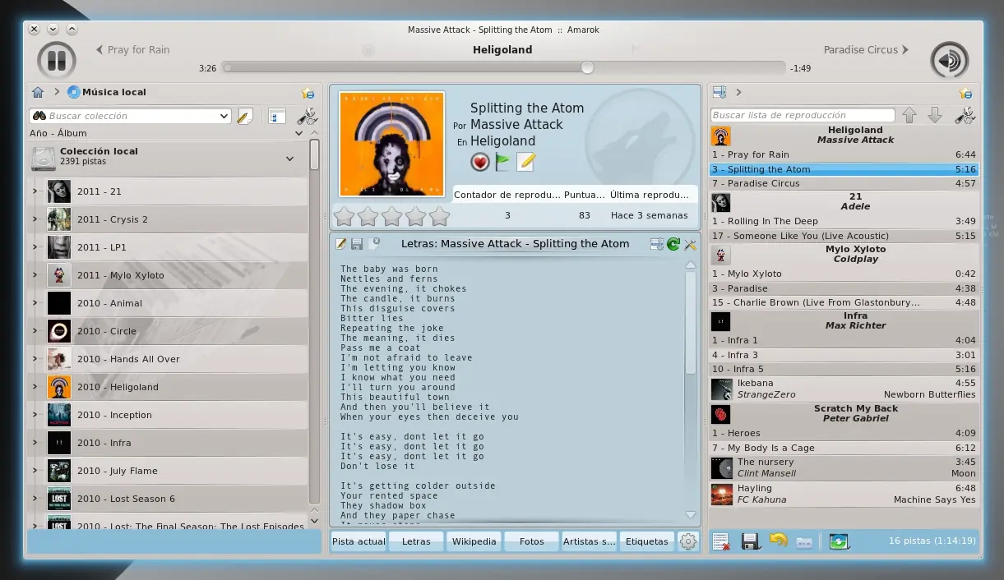The width and height of the screenshot is (1004, 580).
Task: Love this track with heart icon
Action: click(x=480, y=162)
